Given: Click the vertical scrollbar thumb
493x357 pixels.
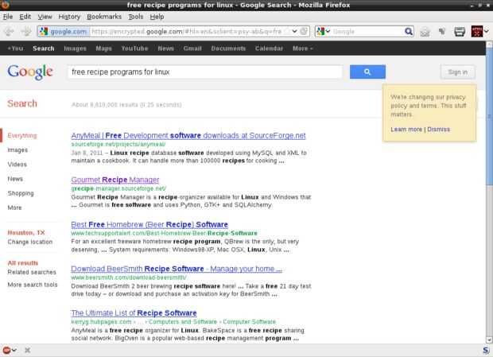Looking at the screenshot, I should pos(490,116).
